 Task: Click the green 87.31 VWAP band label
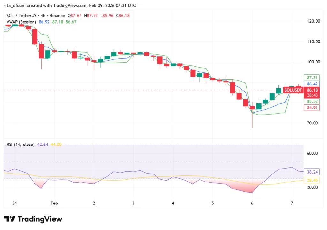click(312, 78)
